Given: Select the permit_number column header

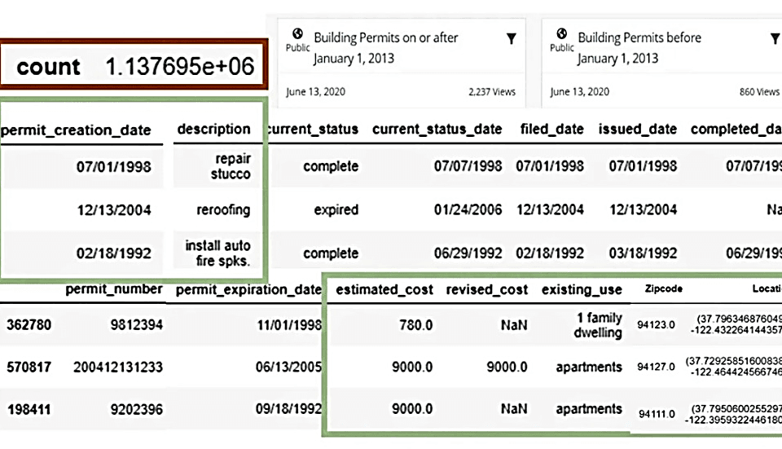Looking at the screenshot, I should click(x=114, y=288).
